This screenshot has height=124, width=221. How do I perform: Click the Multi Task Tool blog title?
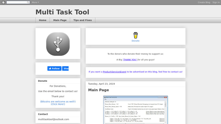[x=62, y=12]
